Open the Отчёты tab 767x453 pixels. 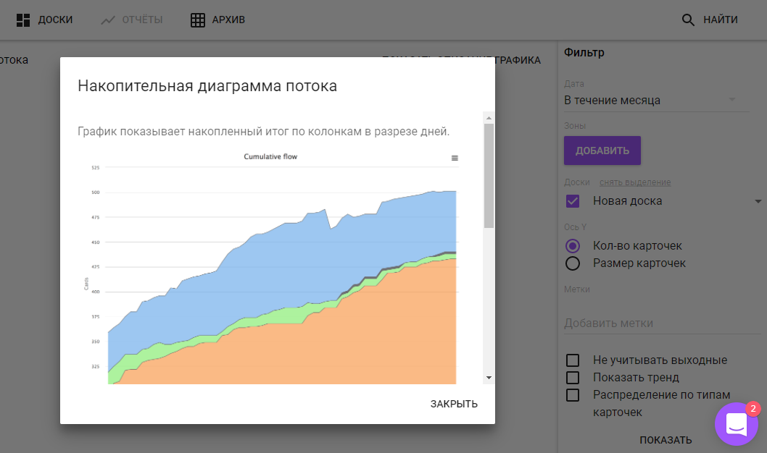142,20
